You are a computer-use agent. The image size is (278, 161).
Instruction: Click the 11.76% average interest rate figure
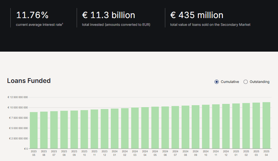coord(32,15)
